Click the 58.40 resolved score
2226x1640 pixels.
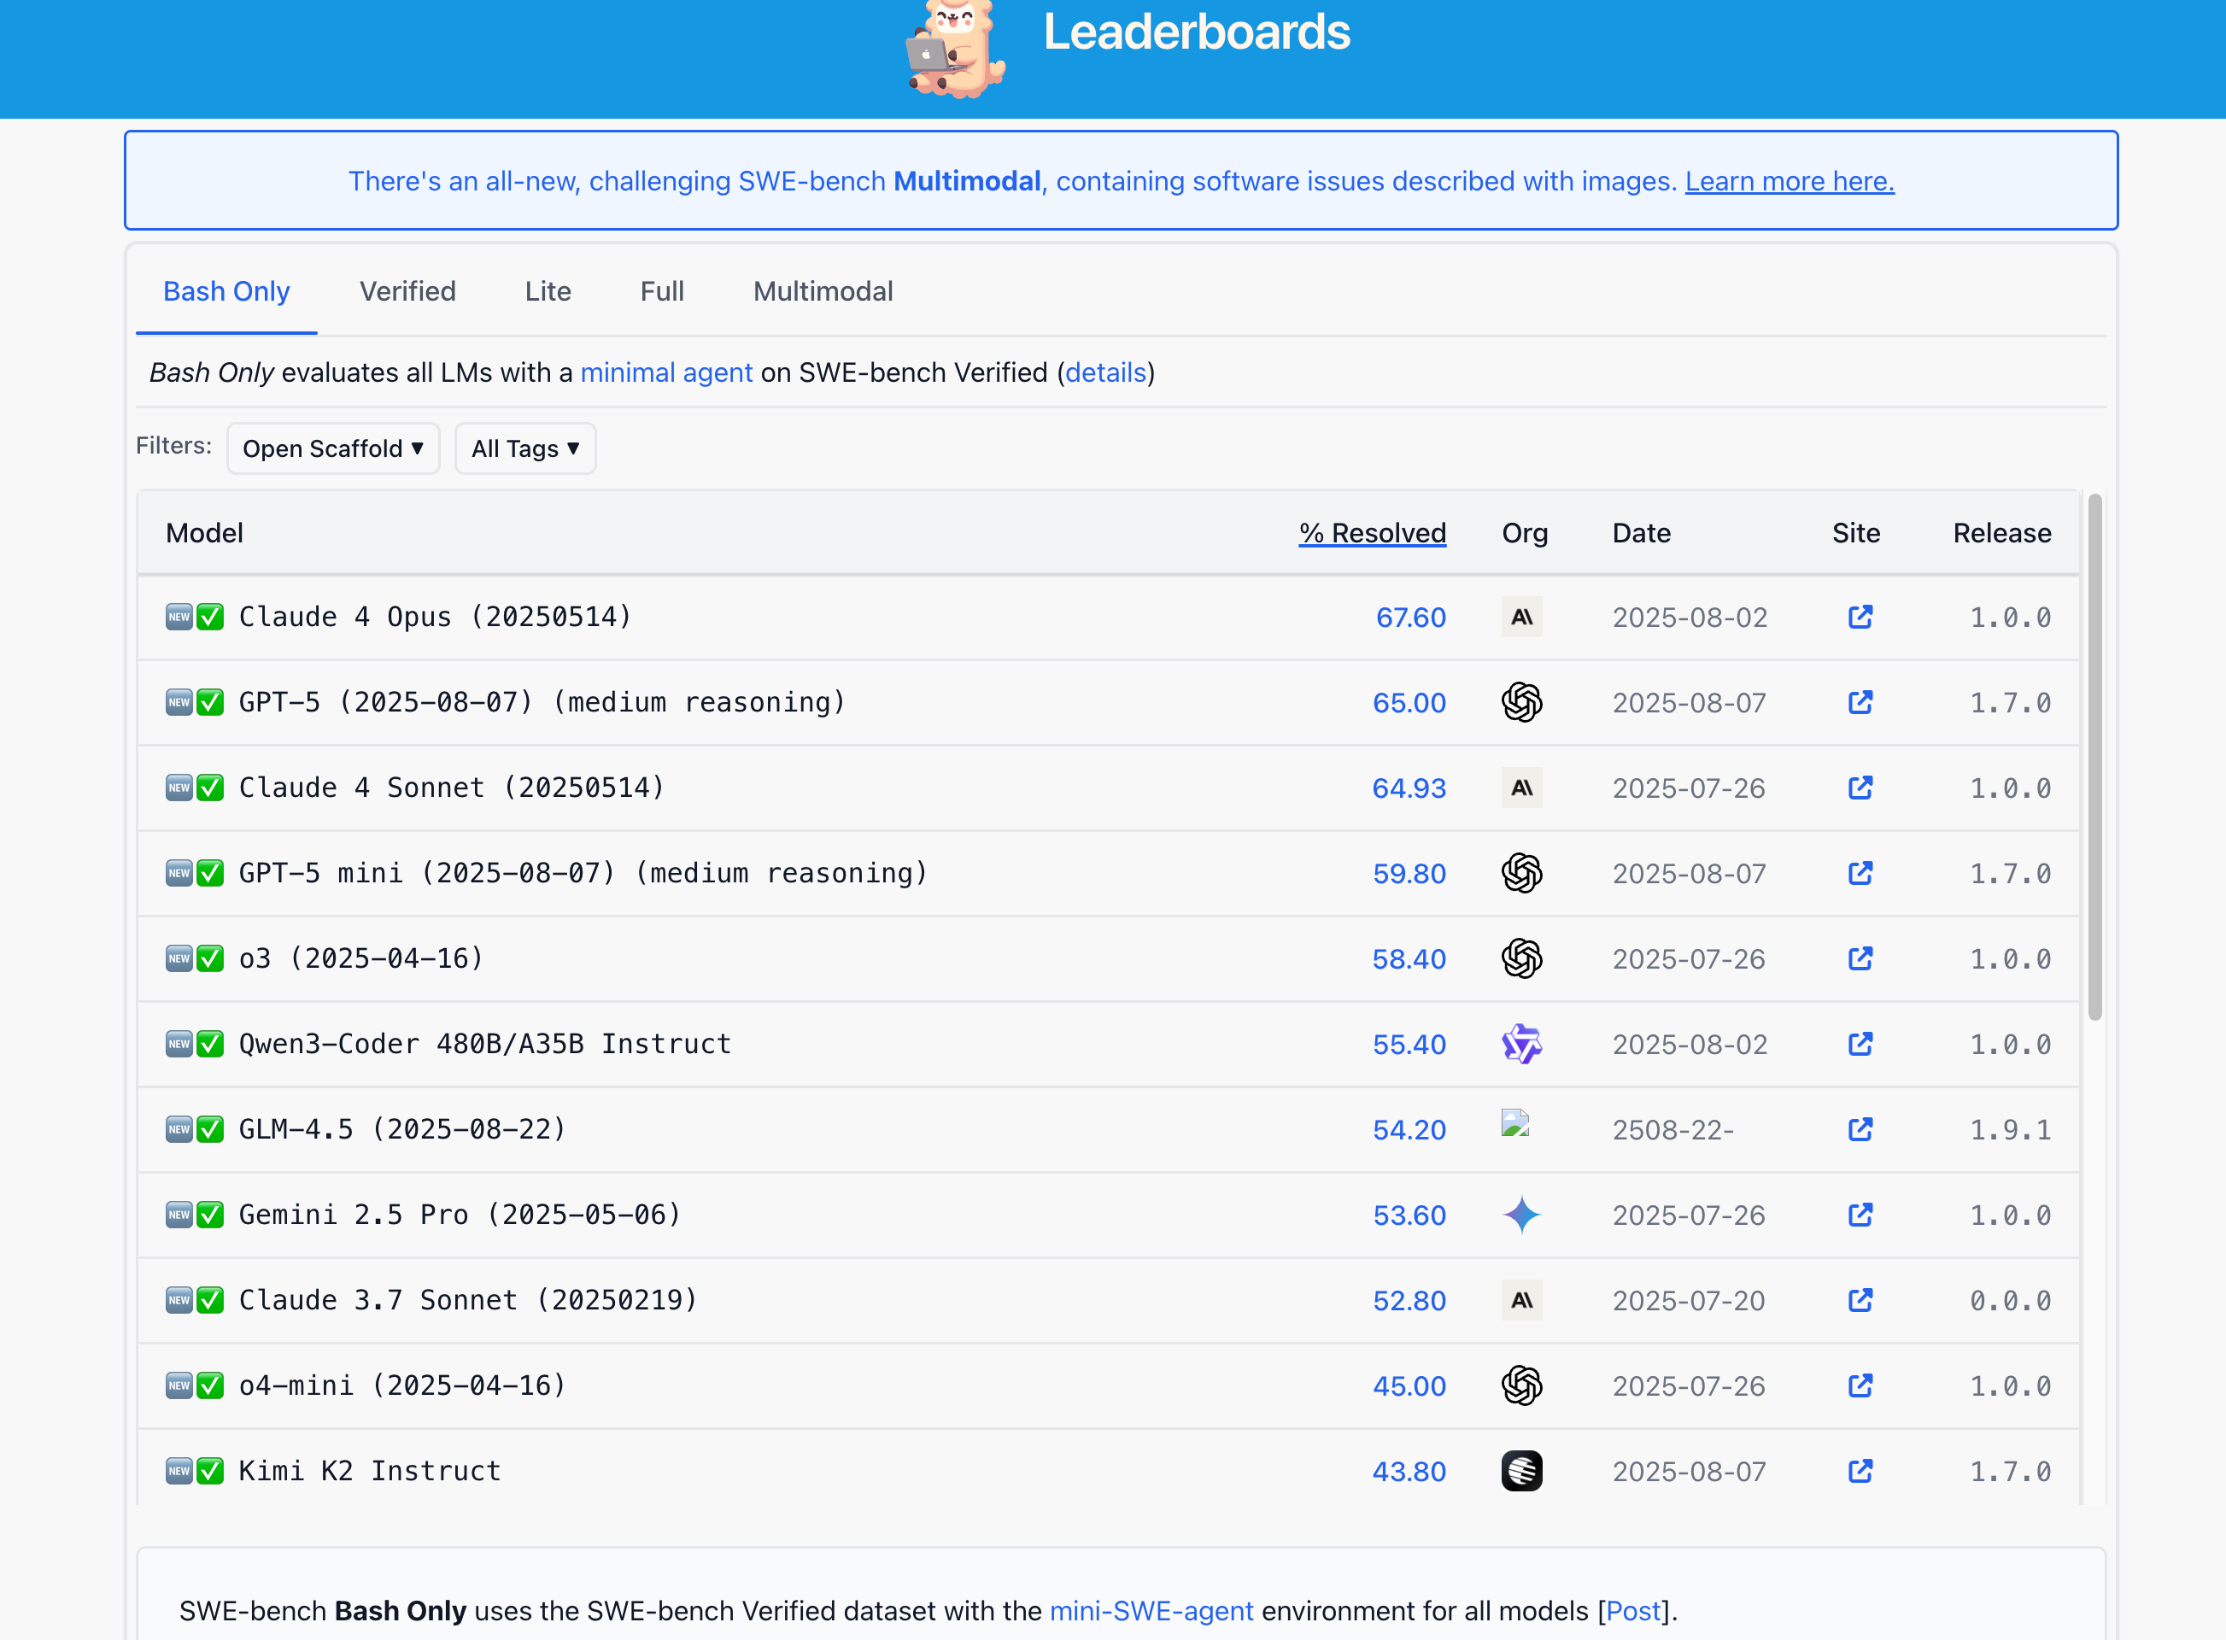(1409, 959)
